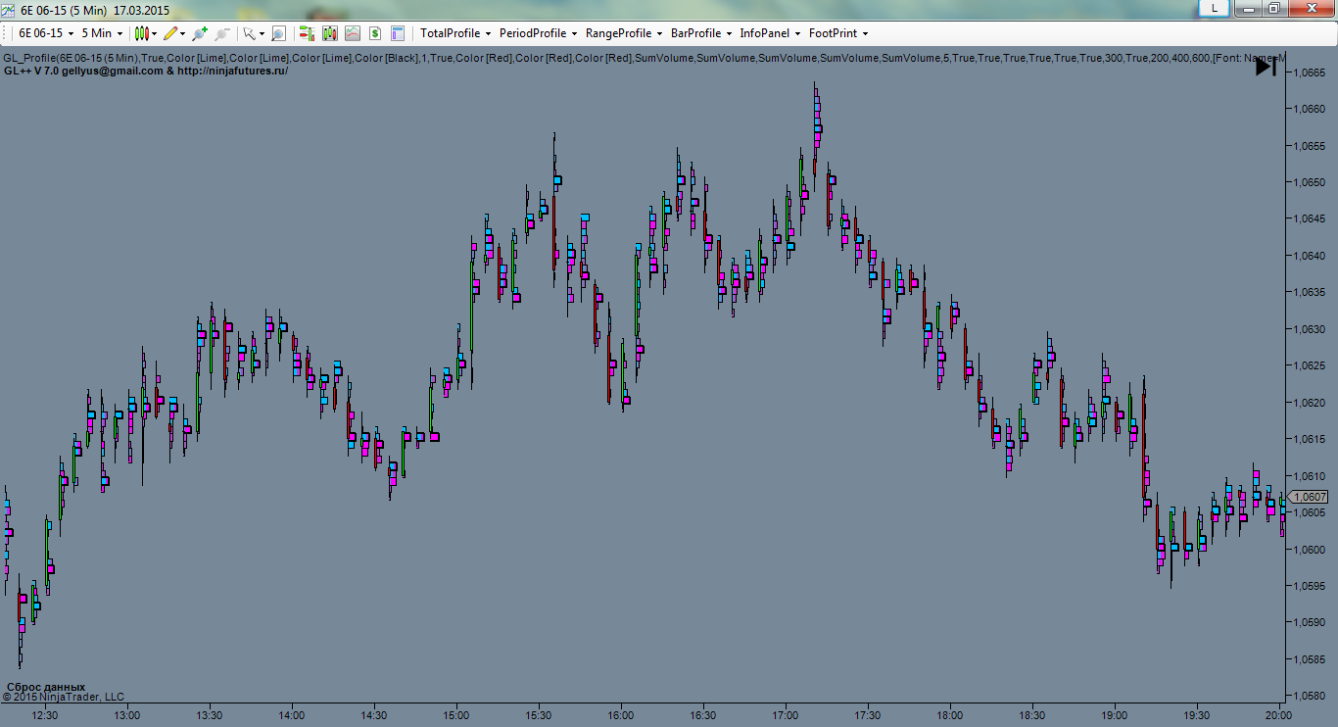Open the TotalProfile menu
1338x727 pixels.
455,33
